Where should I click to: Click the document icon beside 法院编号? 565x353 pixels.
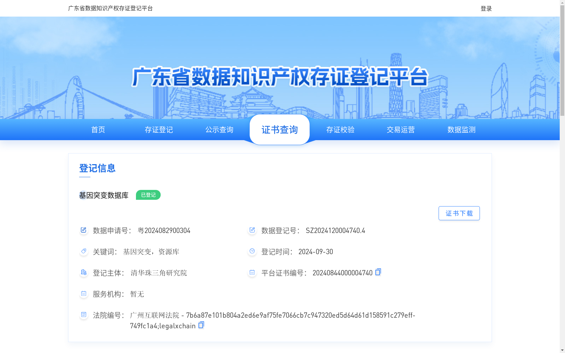pyautogui.click(x=83, y=315)
